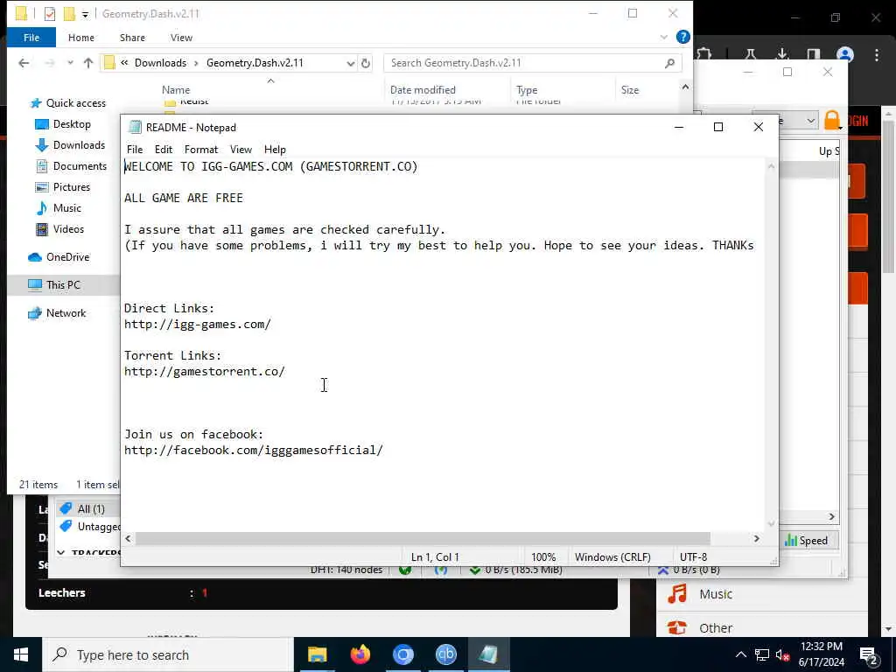Screen dimensions: 896x672
Task: Launch Firefox from the taskbar
Action: coord(360,654)
